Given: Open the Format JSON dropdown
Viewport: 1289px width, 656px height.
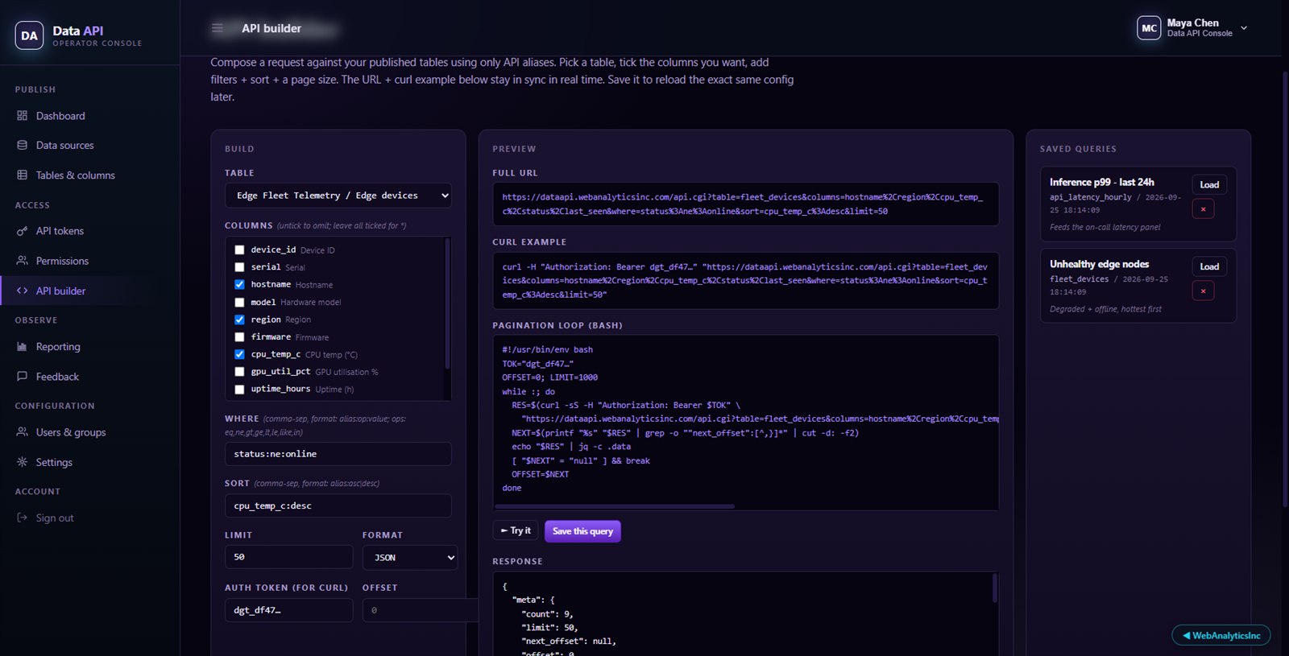Looking at the screenshot, I should pyautogui.click(x=410, y=557).
